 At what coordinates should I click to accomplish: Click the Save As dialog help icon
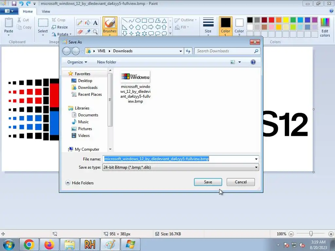[x=253, y=62]
